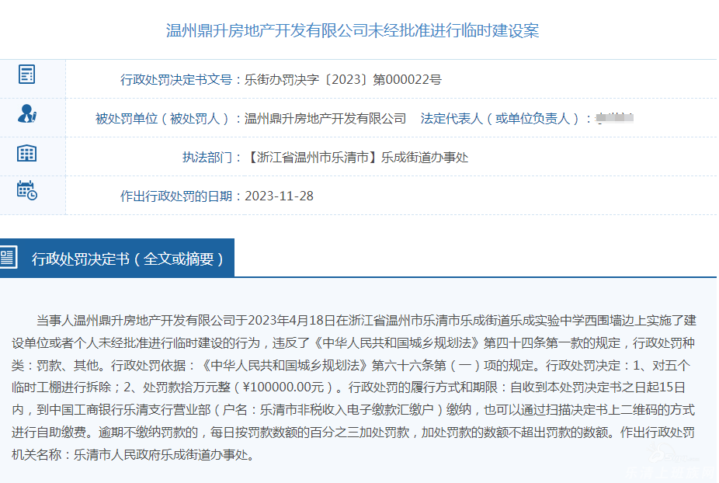Click the line starting 进行自助缴费
Viewport: 719px width, 483px height.
353,432
